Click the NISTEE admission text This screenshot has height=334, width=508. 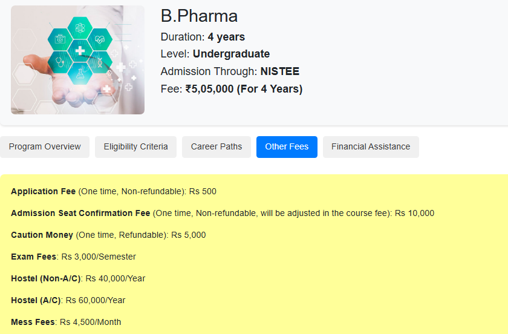[x=280, y=71]
